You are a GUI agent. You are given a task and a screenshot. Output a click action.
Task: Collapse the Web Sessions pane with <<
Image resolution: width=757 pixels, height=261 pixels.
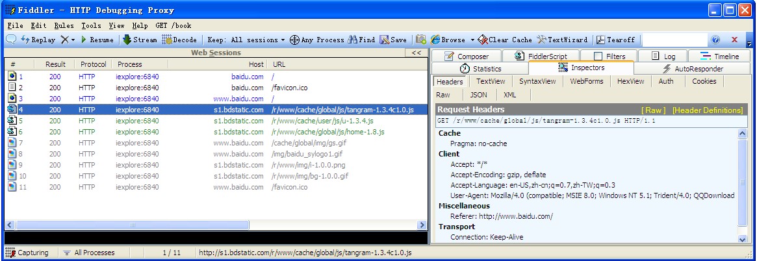[416, 53]
